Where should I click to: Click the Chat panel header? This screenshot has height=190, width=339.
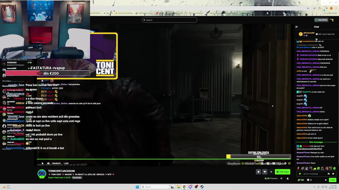[316, 27]
